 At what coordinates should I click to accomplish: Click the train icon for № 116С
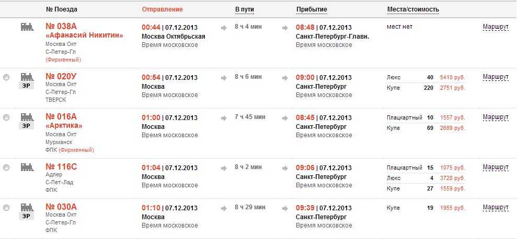[x=27, y=167]
